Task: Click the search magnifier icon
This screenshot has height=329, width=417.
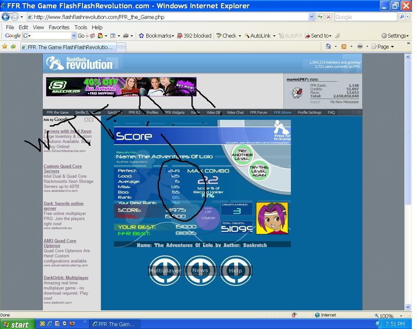Action: pos(402,17)
